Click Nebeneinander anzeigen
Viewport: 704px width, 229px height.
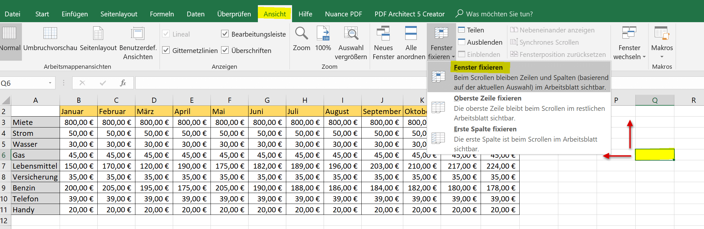pos(552,30)
